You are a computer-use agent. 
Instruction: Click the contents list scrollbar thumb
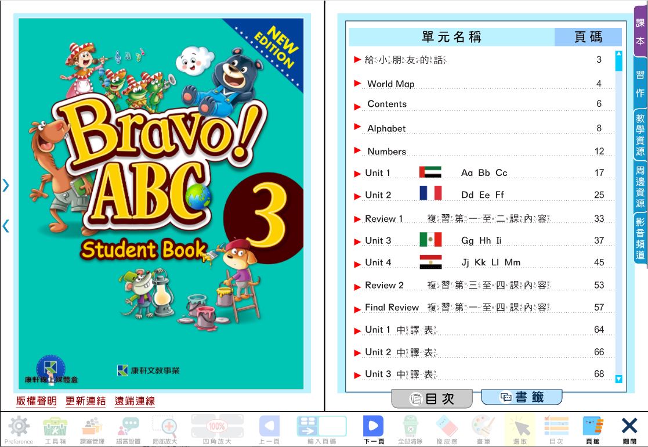pyautogui.click(x=618, y=64)
